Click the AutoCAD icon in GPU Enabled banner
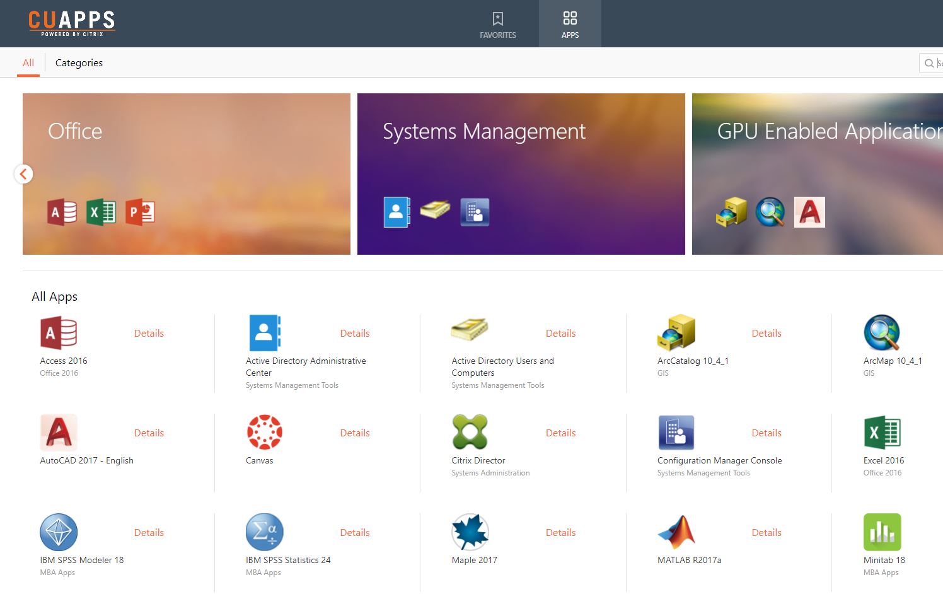 (809, 212)
